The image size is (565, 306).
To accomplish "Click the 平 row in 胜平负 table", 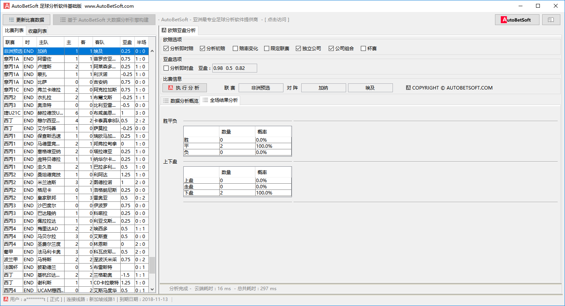I will (237, 146).
